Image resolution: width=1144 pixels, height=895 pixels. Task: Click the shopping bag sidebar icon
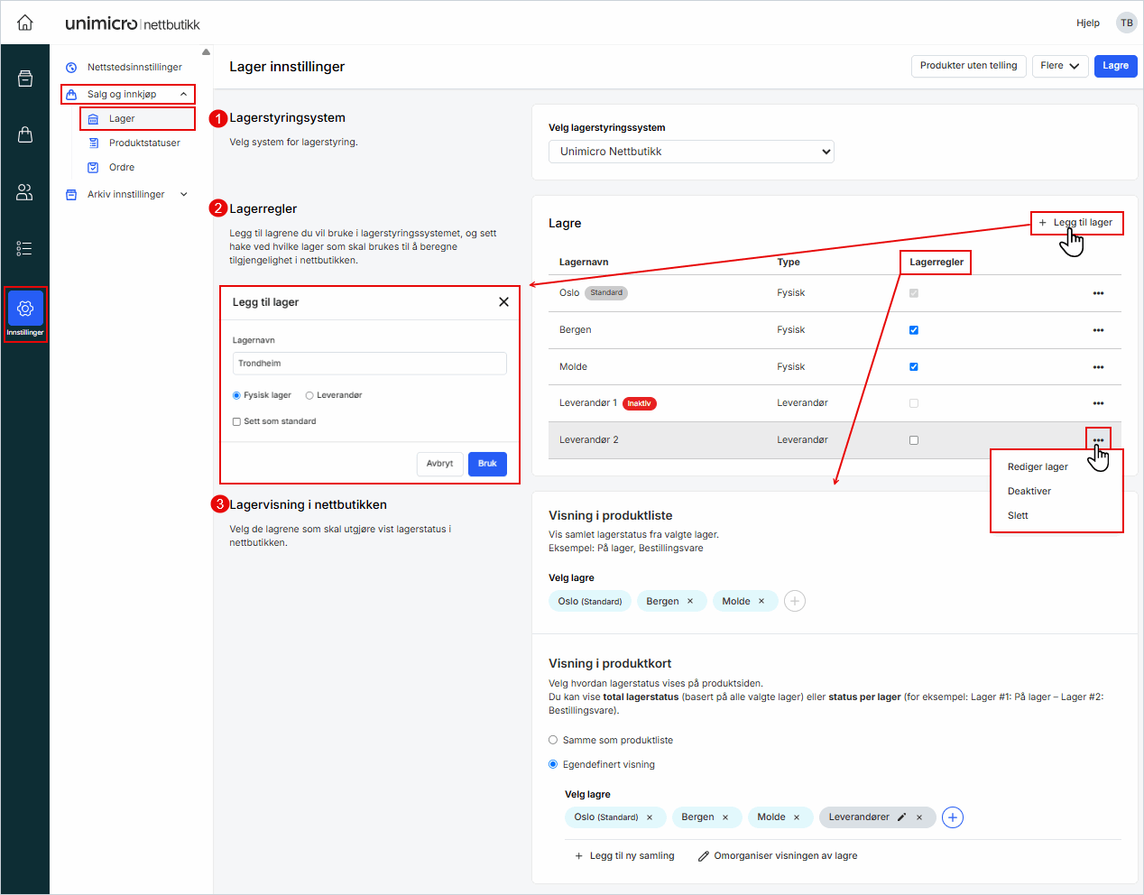25,134
